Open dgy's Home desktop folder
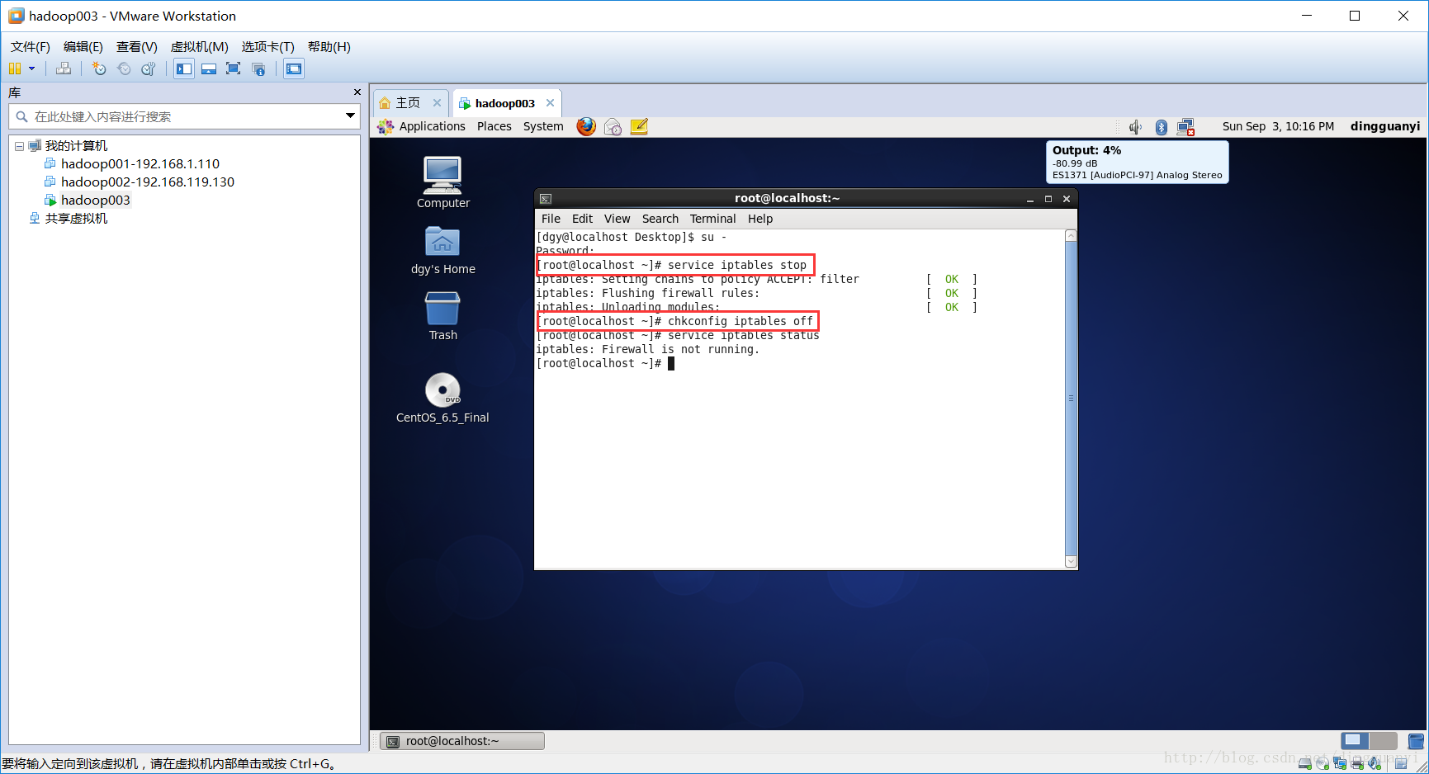1429x774 pixels. 443,251
